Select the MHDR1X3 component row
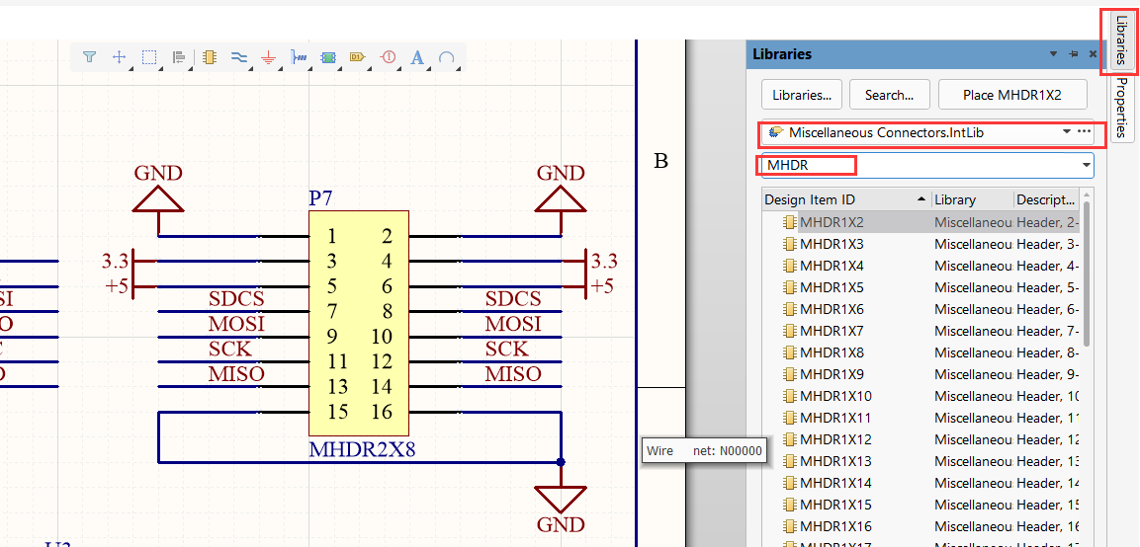The image size is (1140, 547). tap(921, 243)
